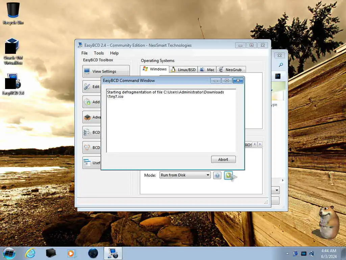Expand the Mode dropdown showing Run from Disk
The width and height of the screenshot is (346, 260).
click(x=185, y=175)
